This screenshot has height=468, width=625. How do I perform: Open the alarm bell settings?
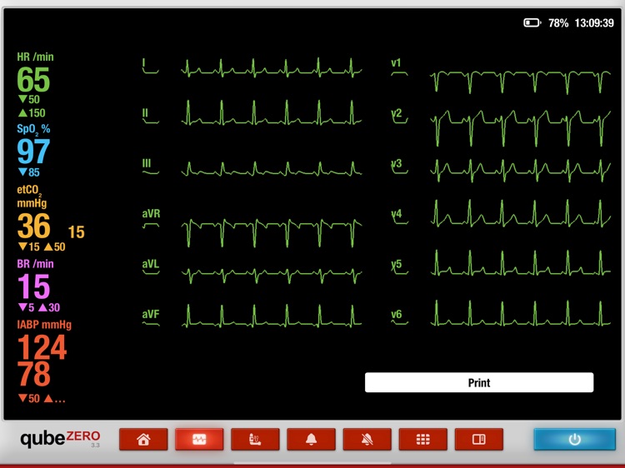[x=312, y=440]
